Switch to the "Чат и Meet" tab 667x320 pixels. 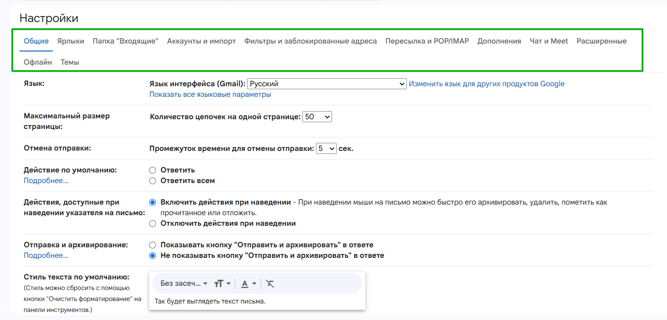[x=548, y=41]
